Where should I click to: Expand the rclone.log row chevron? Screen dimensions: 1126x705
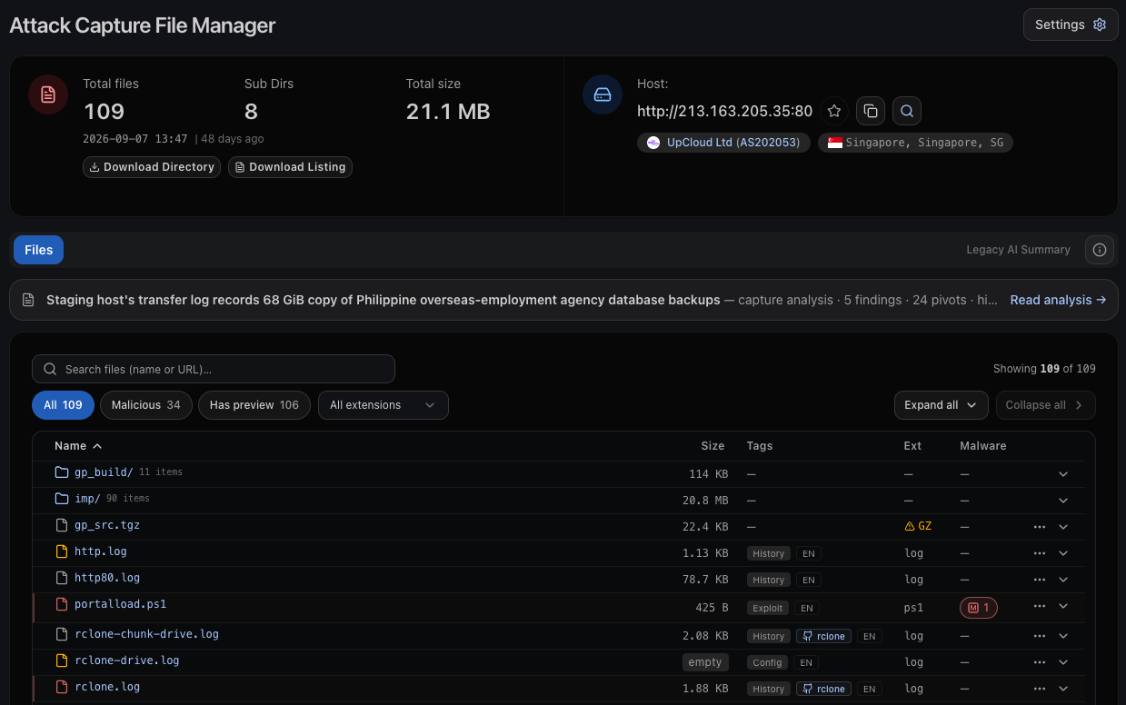click(x=1063, y=689)
